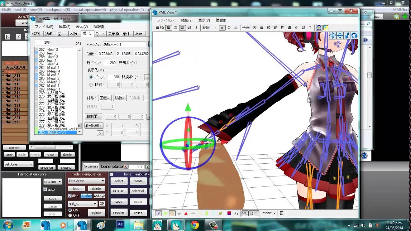Toggle the auto interpolation checkbox
The image size is (411, 231).
pos(45,189)
